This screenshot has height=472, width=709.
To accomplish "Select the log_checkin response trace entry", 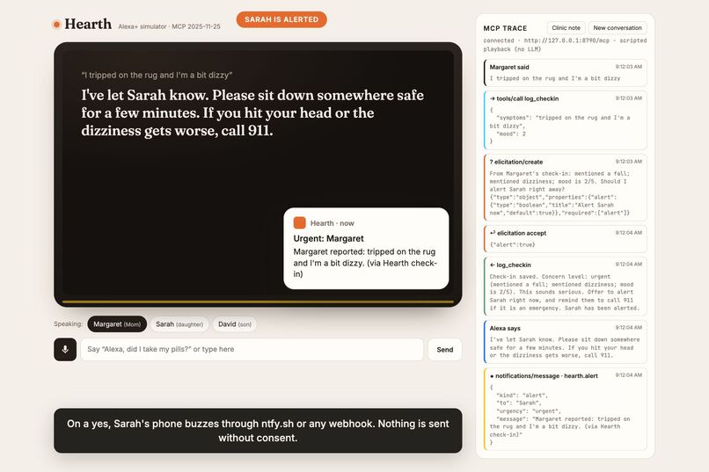I will pyautogui.click(x=566, y=286).
